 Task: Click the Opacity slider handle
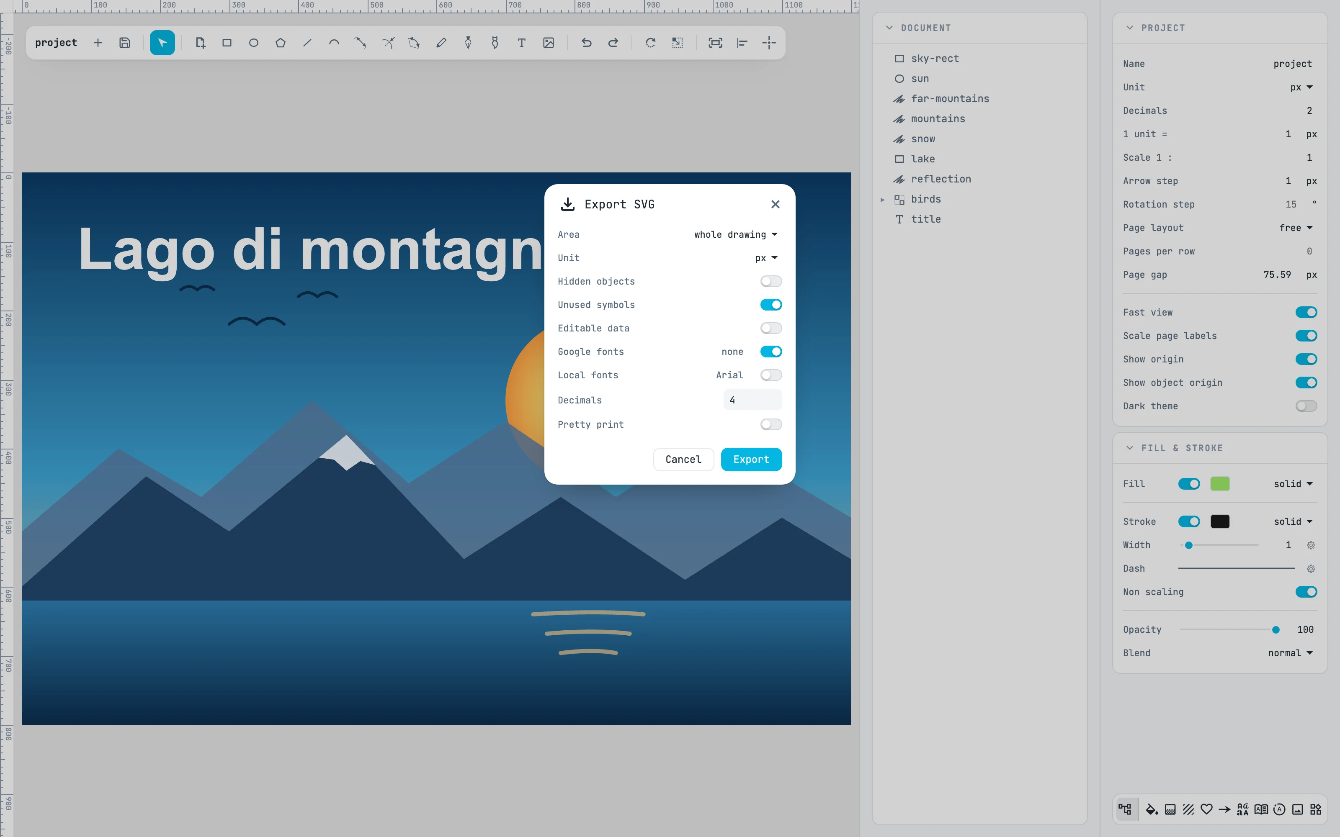coord(1276,630)
